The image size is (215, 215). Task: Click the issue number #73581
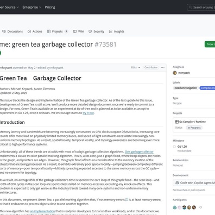[105, 45]
